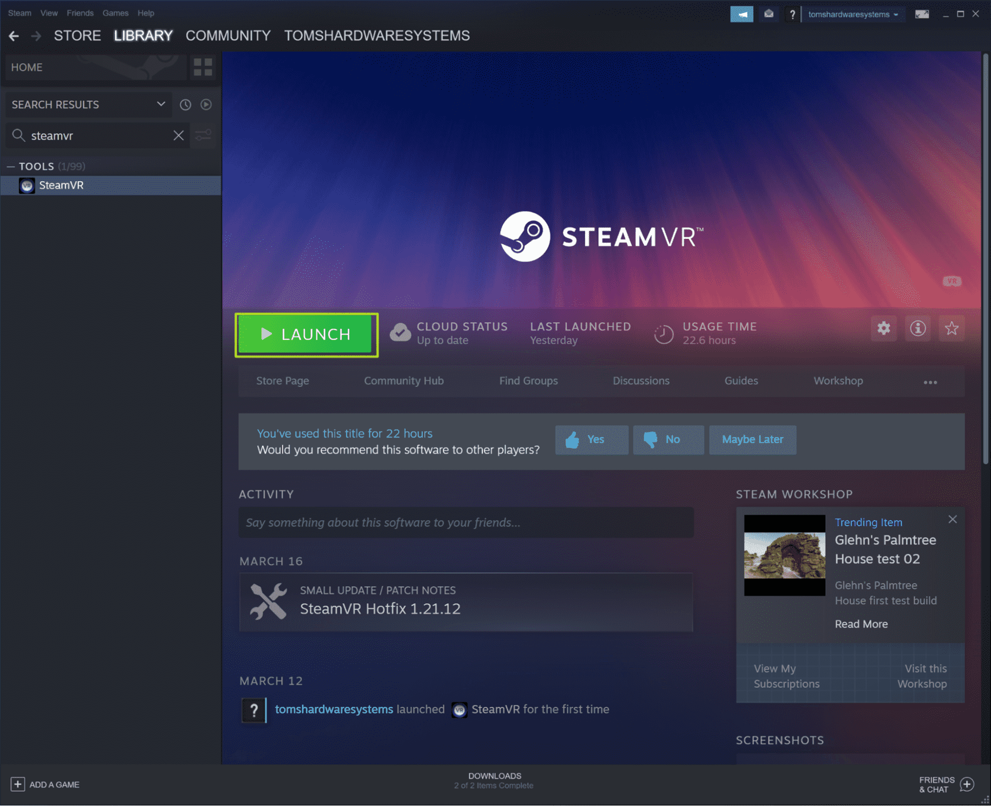
Task: Click the cloud status icon
Action: 400,332
